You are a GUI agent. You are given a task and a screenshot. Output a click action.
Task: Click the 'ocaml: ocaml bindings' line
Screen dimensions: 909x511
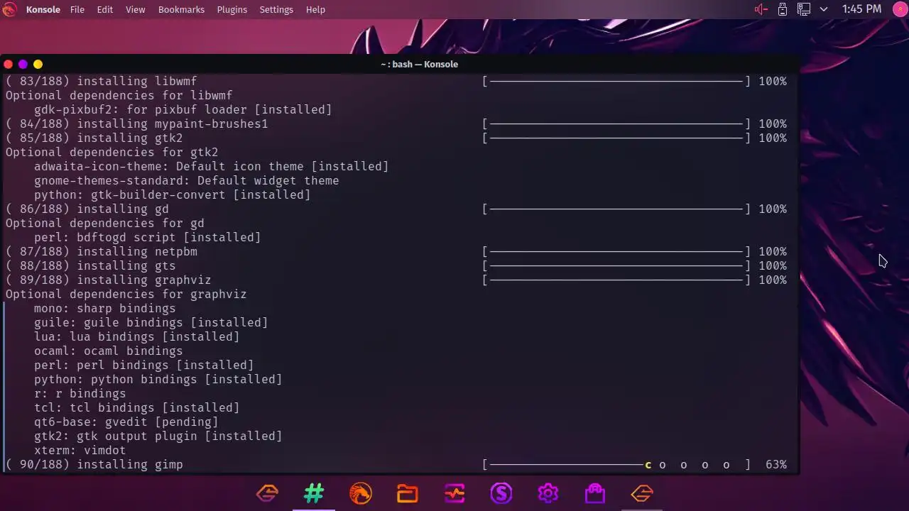click(x=109, y=351)
